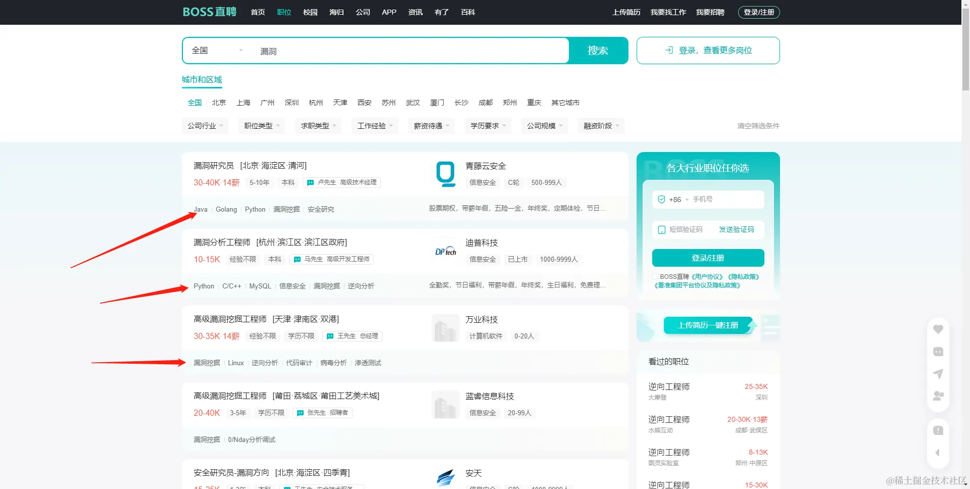Select the 北京 city filter
Image resolution: width=970 pixels, height=489 pixels.
(219, 103)
